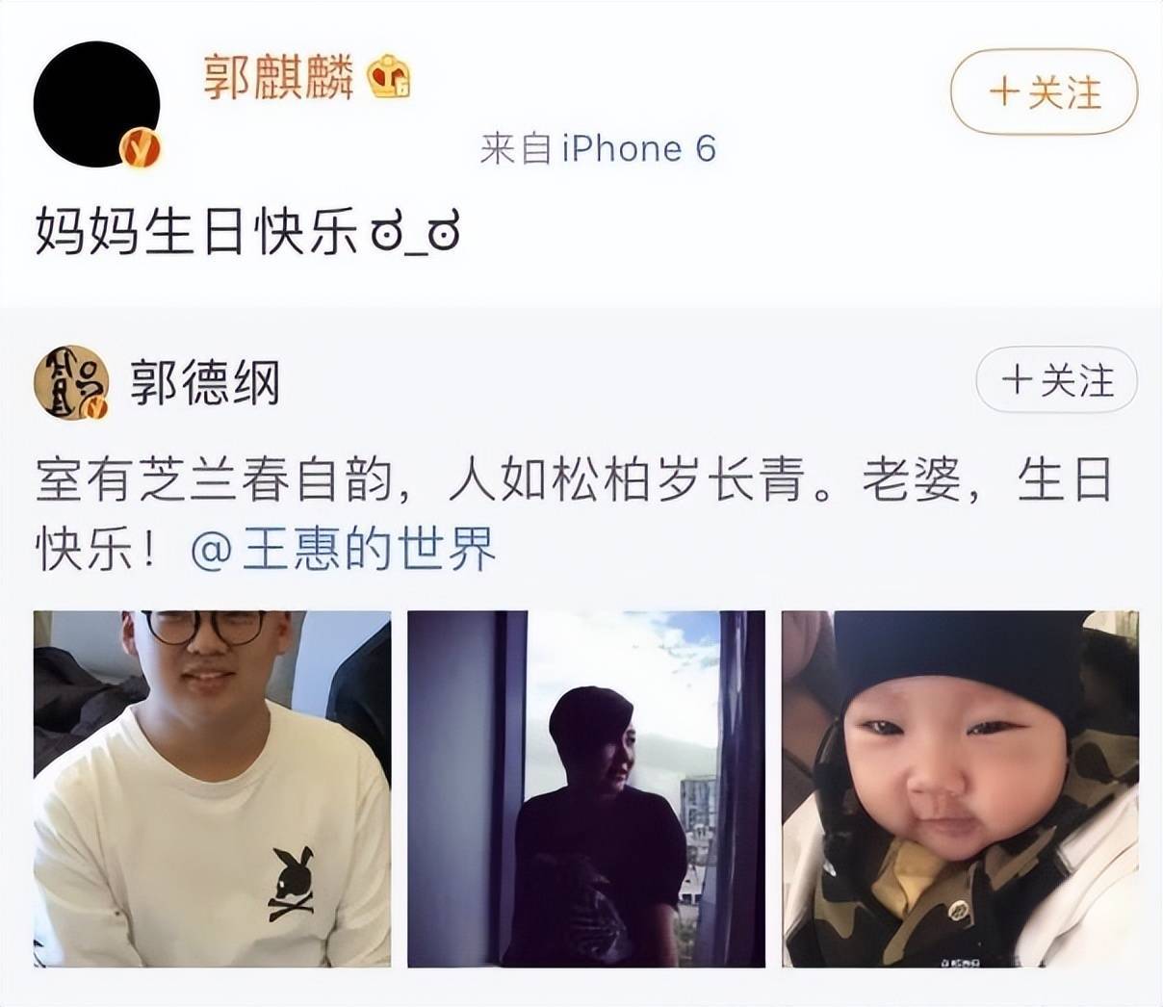The width and height of the screenshot is (1163, 1007).
Task: View the baby in black hat thumbnail
Action: pyautogui.click(x=960, y=788)
